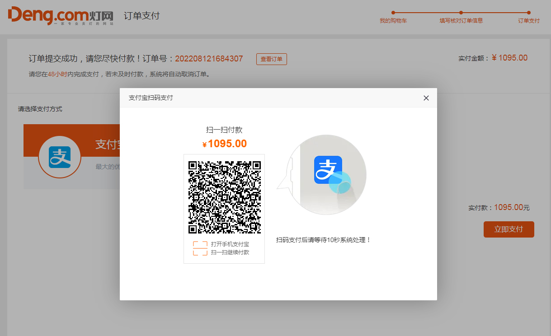The height and width of the screenshot is (336, 551).
Task: Click the 打开手机支付宝 instruction text
Action: (x=230, y=244)
